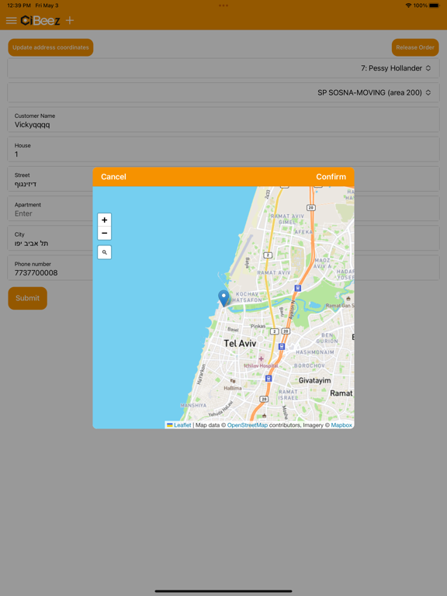447x596 pixels.
Task: Open the Mapbox attribution link
Action: click(341, 425)
